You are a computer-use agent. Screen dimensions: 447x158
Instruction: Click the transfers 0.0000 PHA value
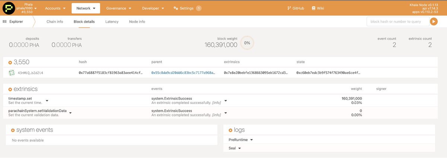[x=67, y=45]
